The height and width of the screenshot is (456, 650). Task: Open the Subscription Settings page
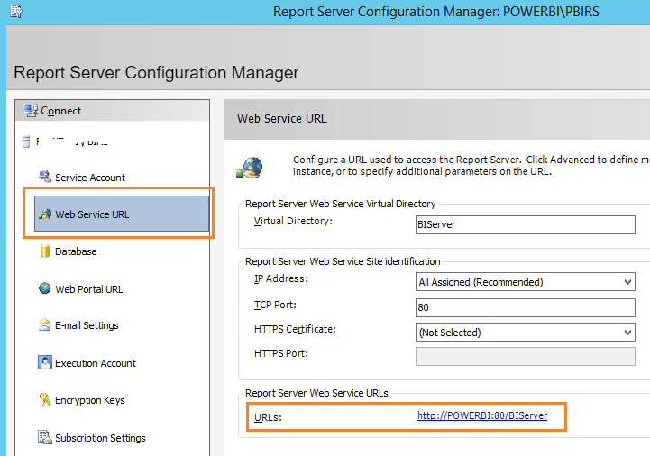(x=100, y=438)
